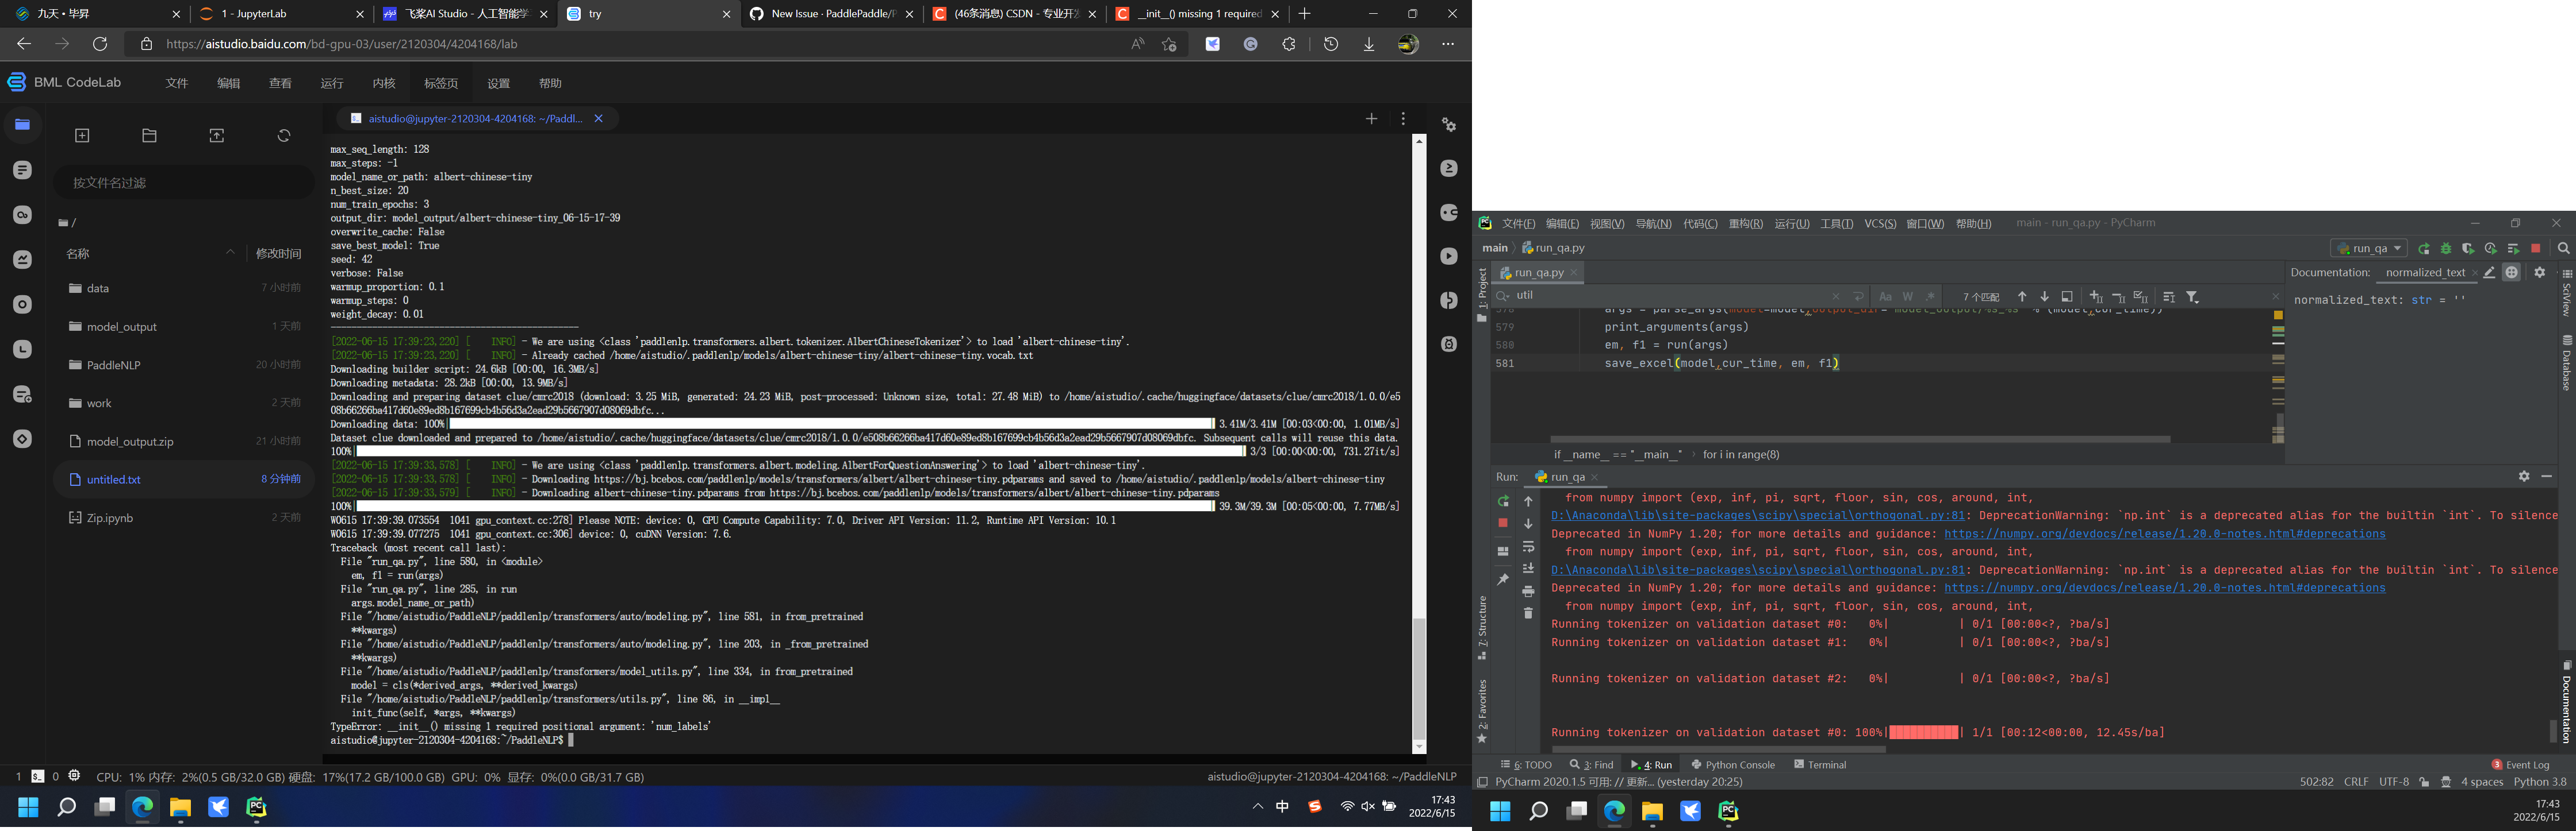Click PyCharm's debug bug icon

(x=2446, y=249)
